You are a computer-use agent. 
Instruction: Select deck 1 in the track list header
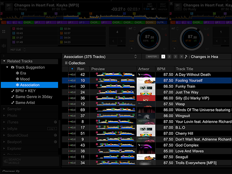163,57
